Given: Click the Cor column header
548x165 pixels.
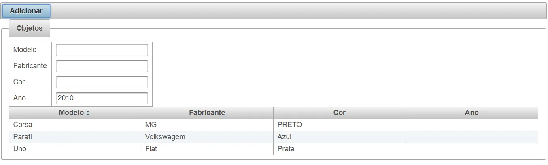Looking at the screenshot, I should tap(339, 113).
